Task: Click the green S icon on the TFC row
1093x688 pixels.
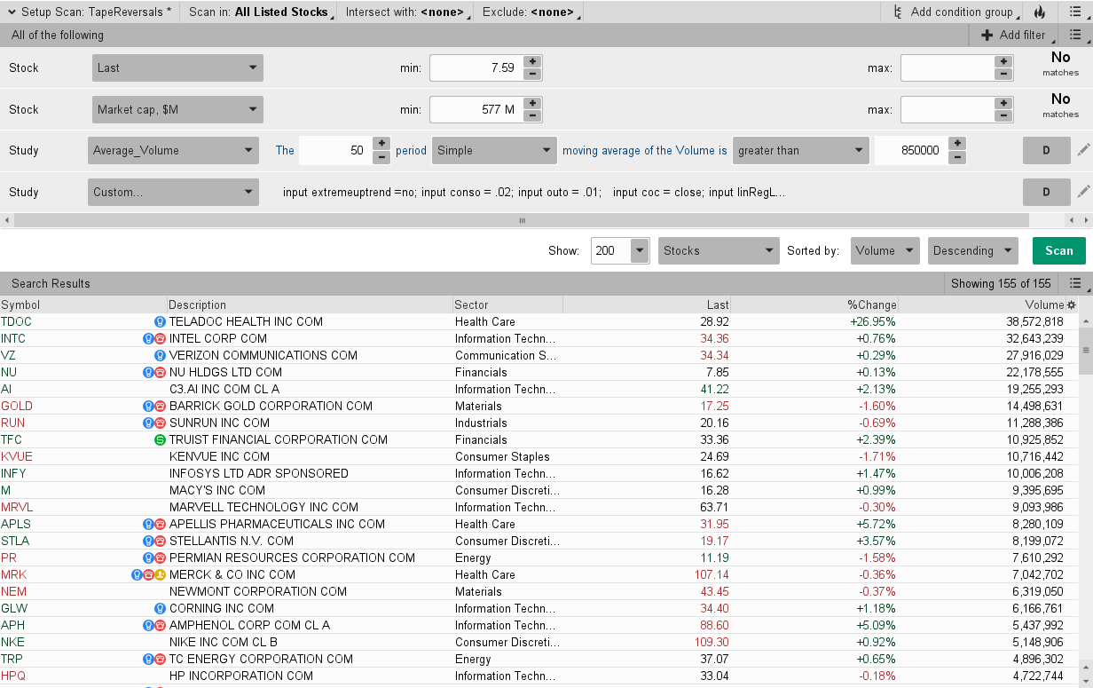Action: (x=161, y=439)
